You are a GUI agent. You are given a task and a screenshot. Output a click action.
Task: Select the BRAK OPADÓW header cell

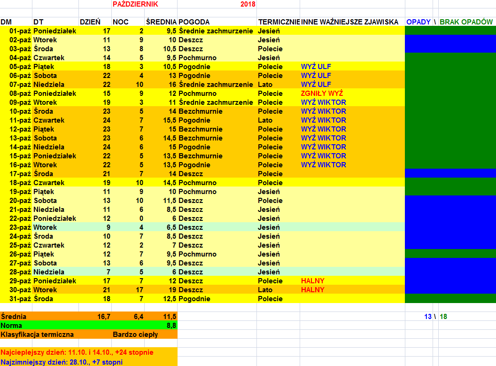click(x=466, y=22)
